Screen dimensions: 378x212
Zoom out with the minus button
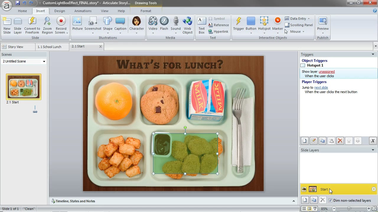click(x=334, y=208)
